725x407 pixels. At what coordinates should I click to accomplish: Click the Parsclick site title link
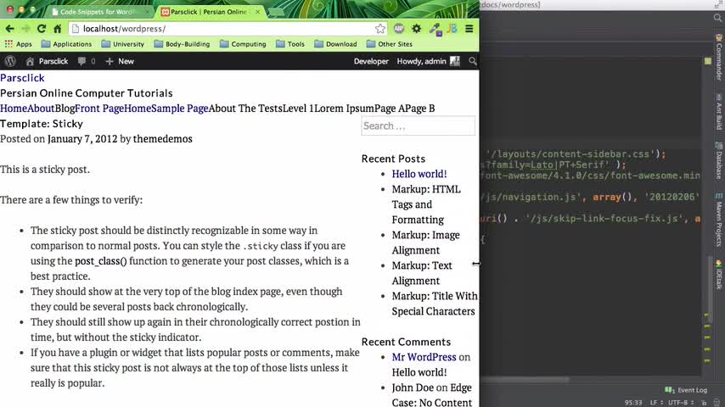pos(22,78)
